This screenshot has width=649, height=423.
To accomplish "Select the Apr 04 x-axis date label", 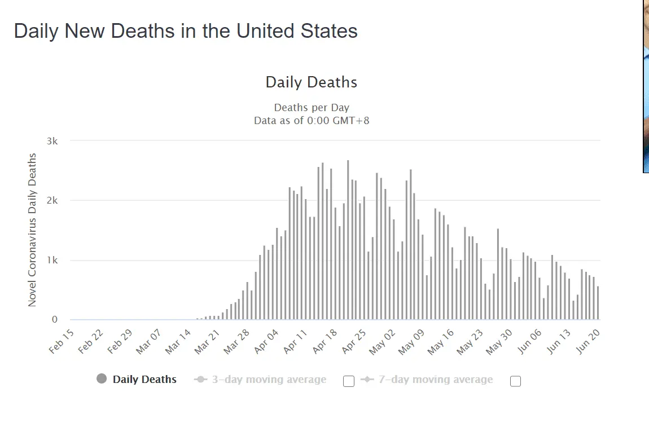I will tap(267, 341).
